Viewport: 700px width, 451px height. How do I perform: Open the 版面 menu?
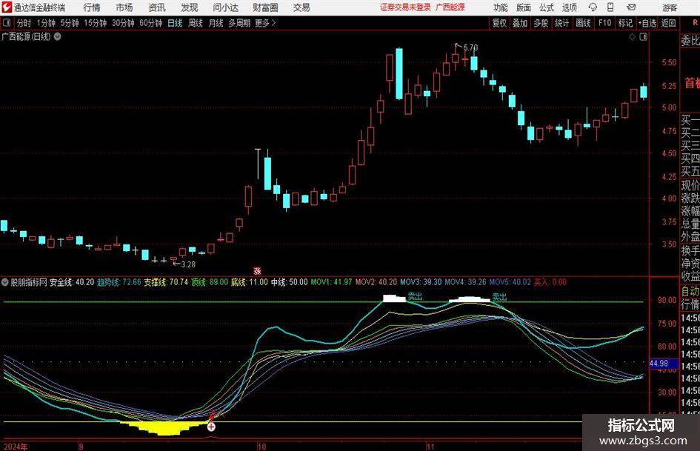coord(524,7)
